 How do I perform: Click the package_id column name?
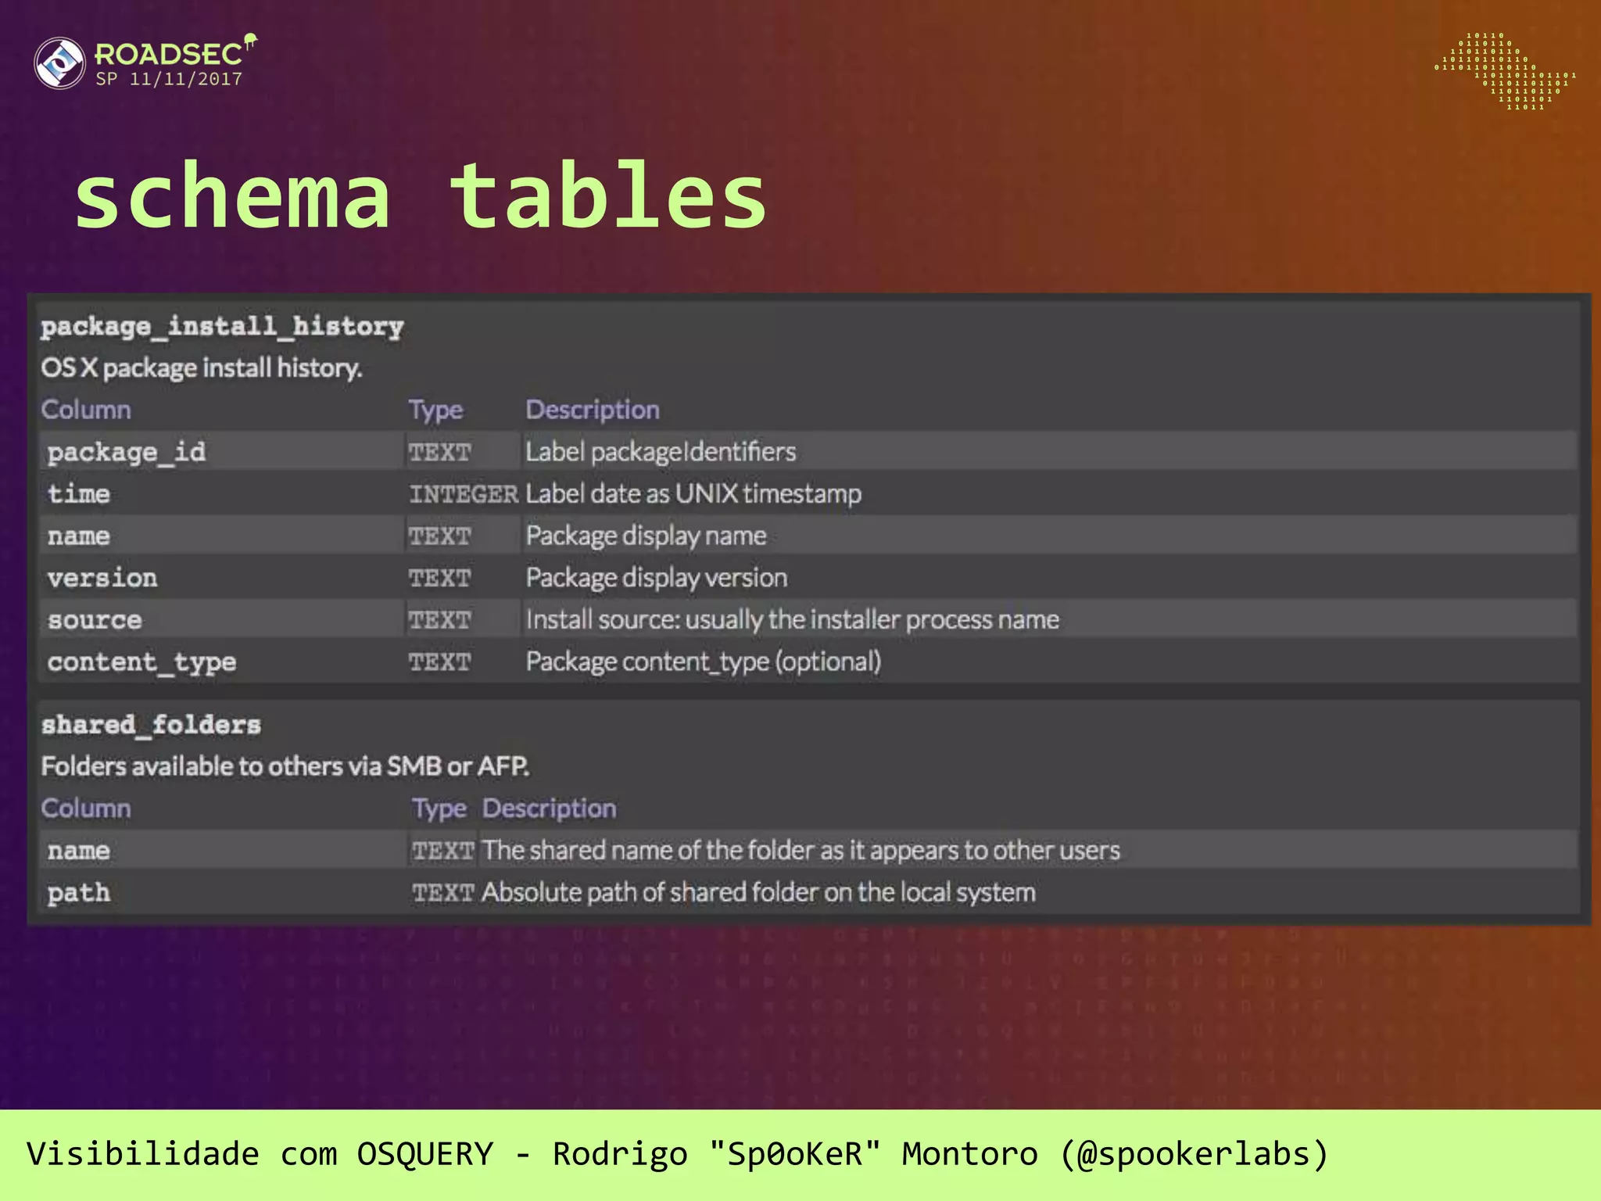[x=127, y=452]
